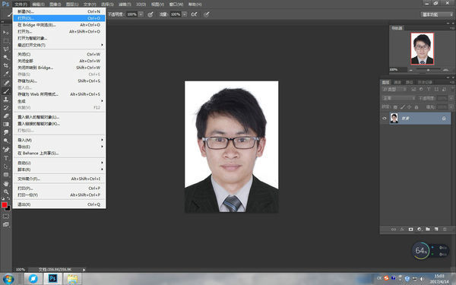
Task: Choose 打印(P)... menu entry
Action: [59, 188]
